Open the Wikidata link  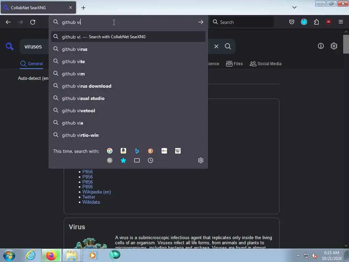tap(91, 202)
